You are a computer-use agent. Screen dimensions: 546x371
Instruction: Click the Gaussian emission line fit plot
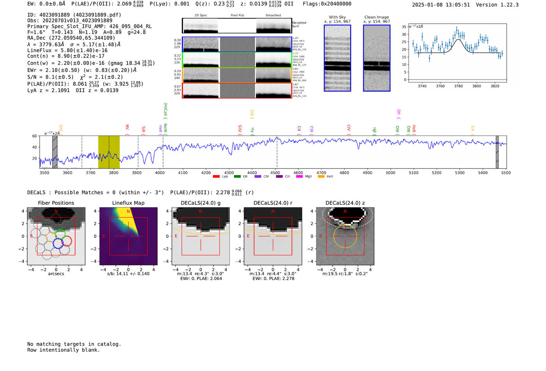tap(457, 53)
